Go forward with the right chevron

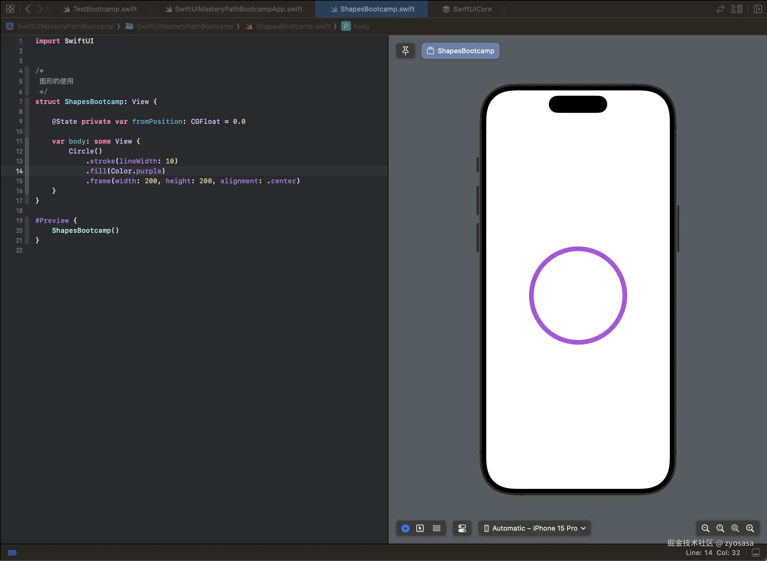click(x=40, y=9)
